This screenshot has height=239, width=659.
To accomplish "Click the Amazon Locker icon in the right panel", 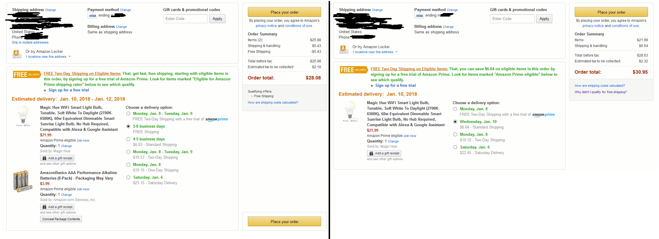I will coord(343,49).
